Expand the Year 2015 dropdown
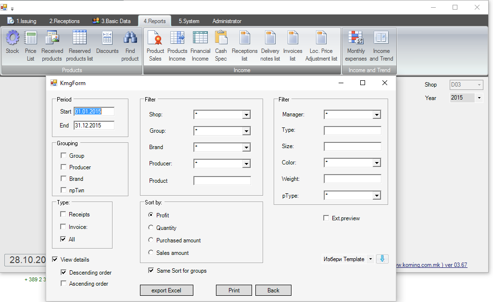 [x=479, y=98]
